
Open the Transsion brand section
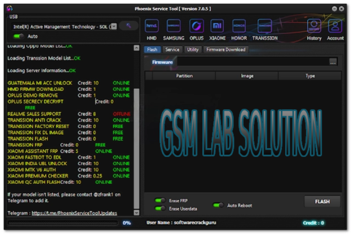point(265,26)
